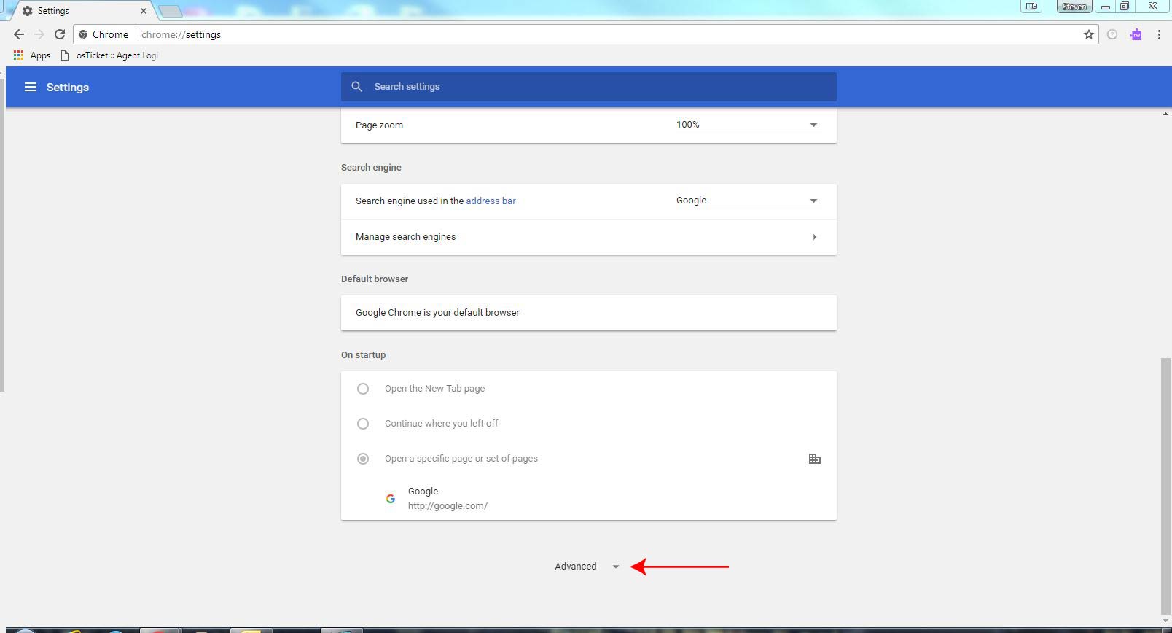This screenshot has height=633, width=1172.
Task: Reload the settings page
Action: pos(60,34)
